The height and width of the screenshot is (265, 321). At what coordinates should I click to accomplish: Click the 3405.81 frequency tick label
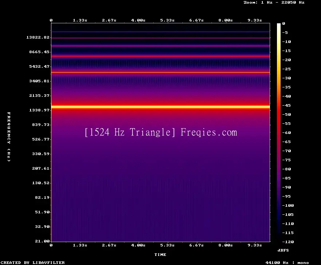pos(39,81)
